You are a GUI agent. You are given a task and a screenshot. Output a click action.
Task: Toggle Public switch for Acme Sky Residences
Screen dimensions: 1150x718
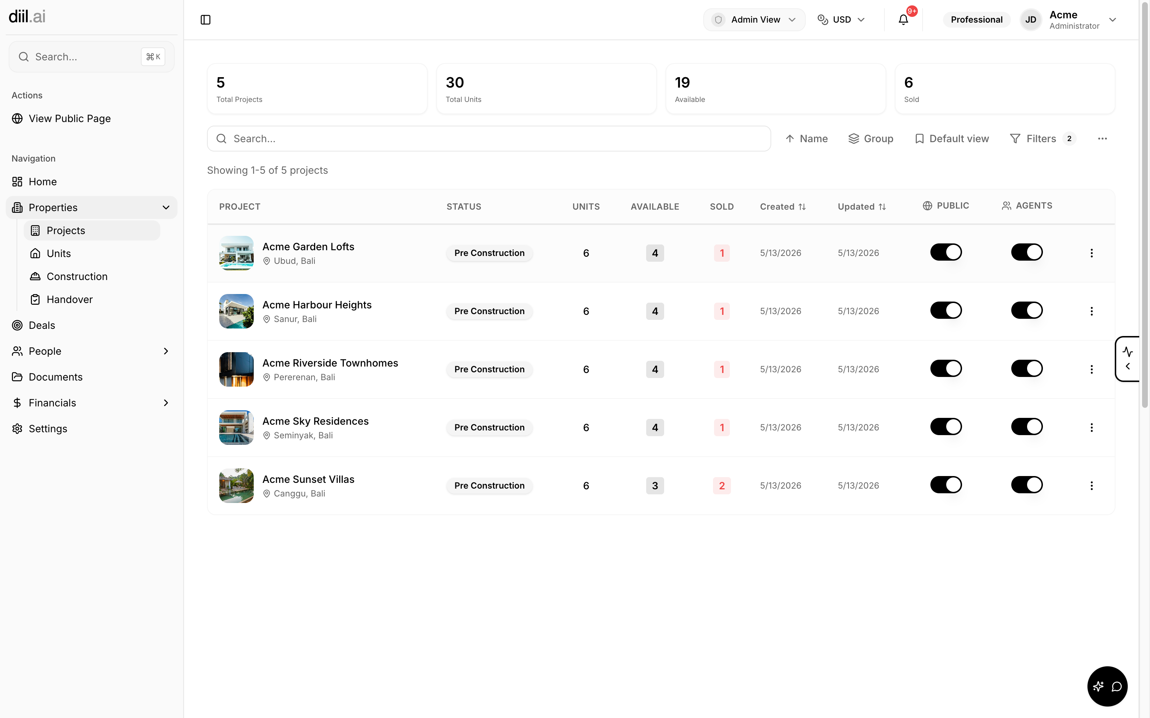coord(946,426)
